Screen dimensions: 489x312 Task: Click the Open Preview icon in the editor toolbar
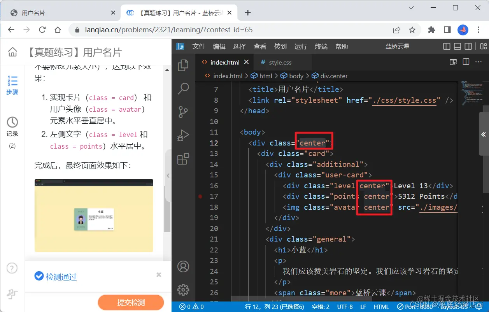[453, 61]
